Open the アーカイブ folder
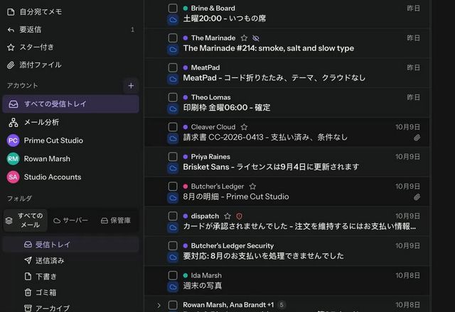Screen dimensions: 455x312 [70, 308]
